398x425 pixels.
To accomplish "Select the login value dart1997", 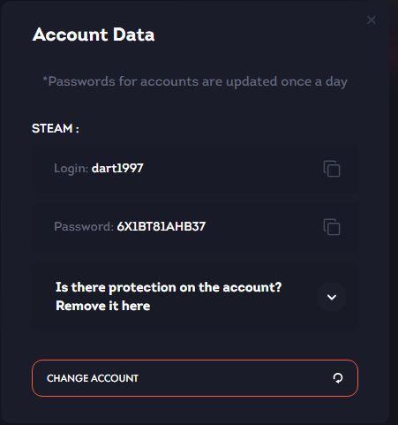I will (117, 168).
